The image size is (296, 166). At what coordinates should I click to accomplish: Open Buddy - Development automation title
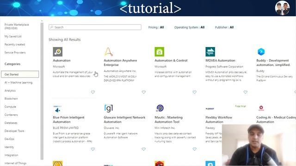(x=273, y=63)
